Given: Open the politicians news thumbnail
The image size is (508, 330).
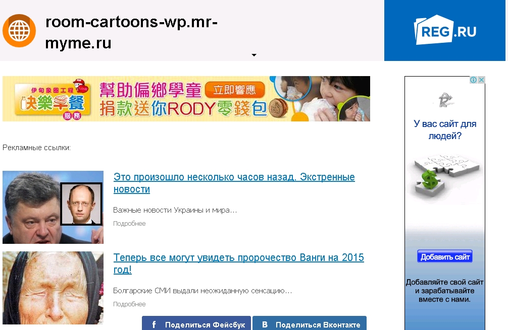Looking at the screenshot, I should click(53, 207).
